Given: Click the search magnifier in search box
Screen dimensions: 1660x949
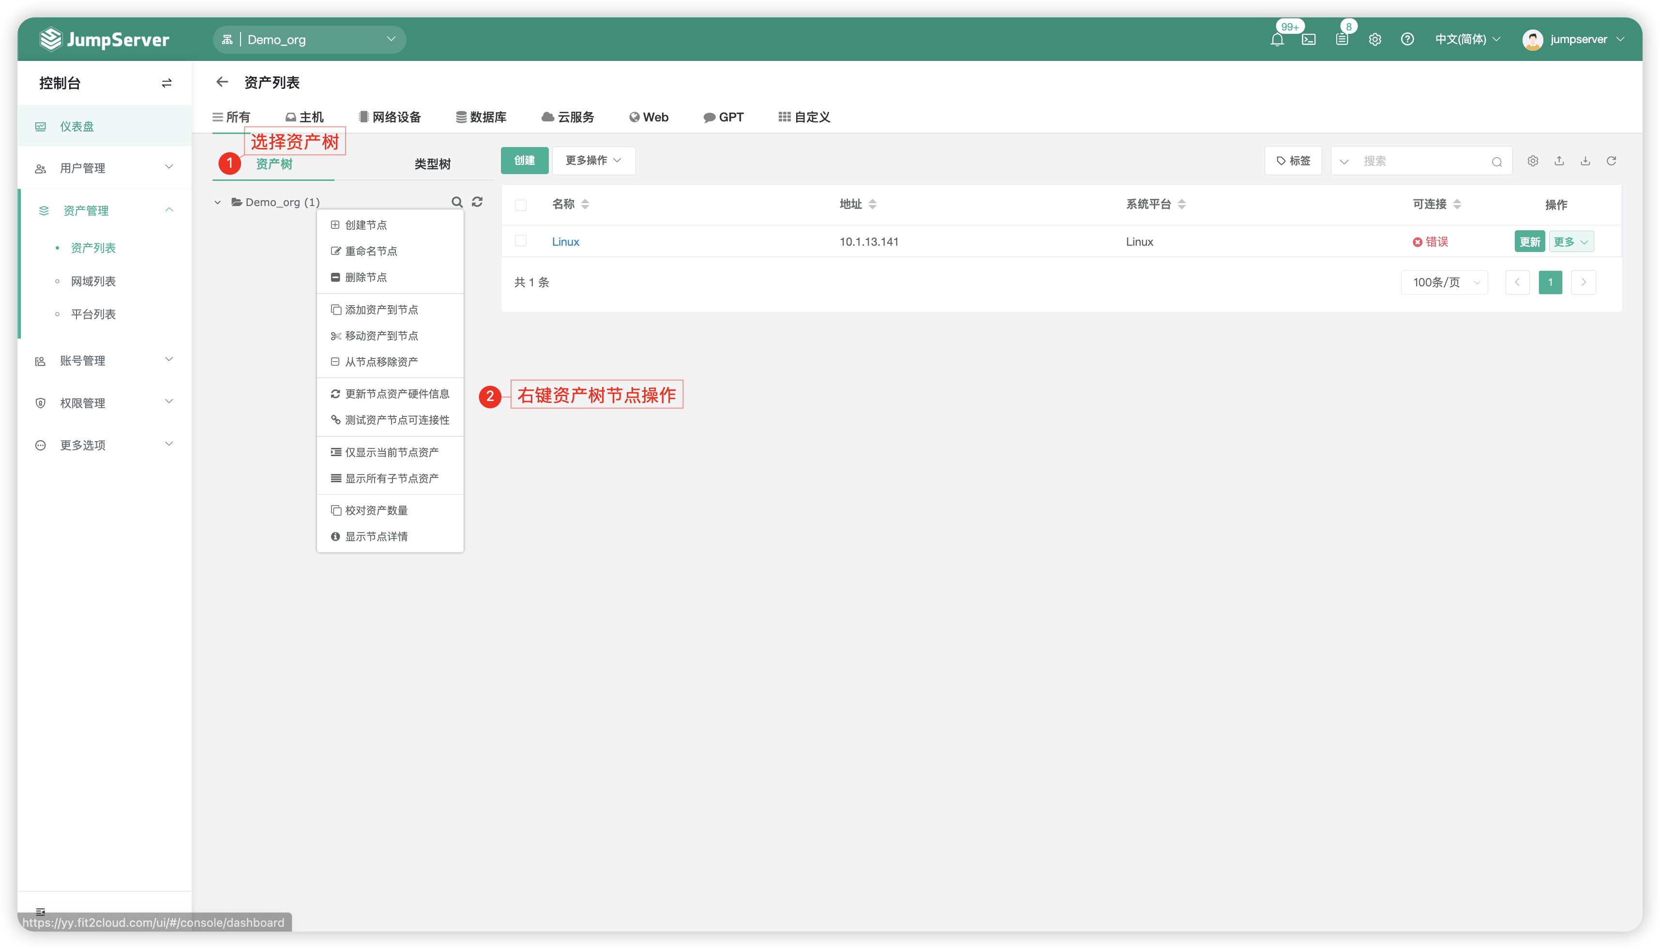Looking at the screenshot, I should click(x=1497, y=162).
